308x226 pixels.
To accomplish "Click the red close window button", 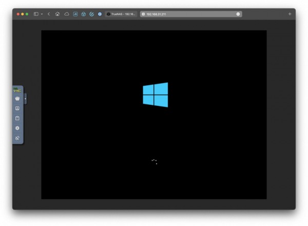I will 18,14.
